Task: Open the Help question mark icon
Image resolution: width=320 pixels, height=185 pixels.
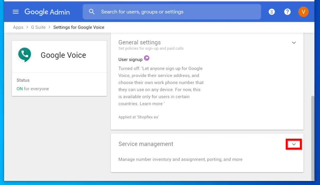Action: (287, 12)
